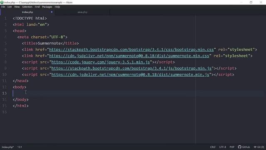Change the PHP grammar selector
266x150 pixels.
(232, 147)
